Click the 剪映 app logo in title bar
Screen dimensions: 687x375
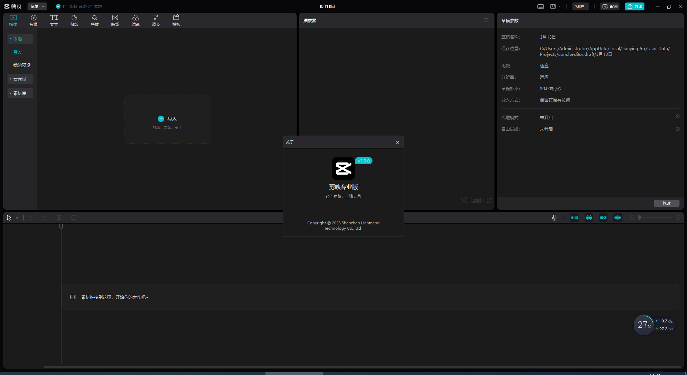(13, 6)
